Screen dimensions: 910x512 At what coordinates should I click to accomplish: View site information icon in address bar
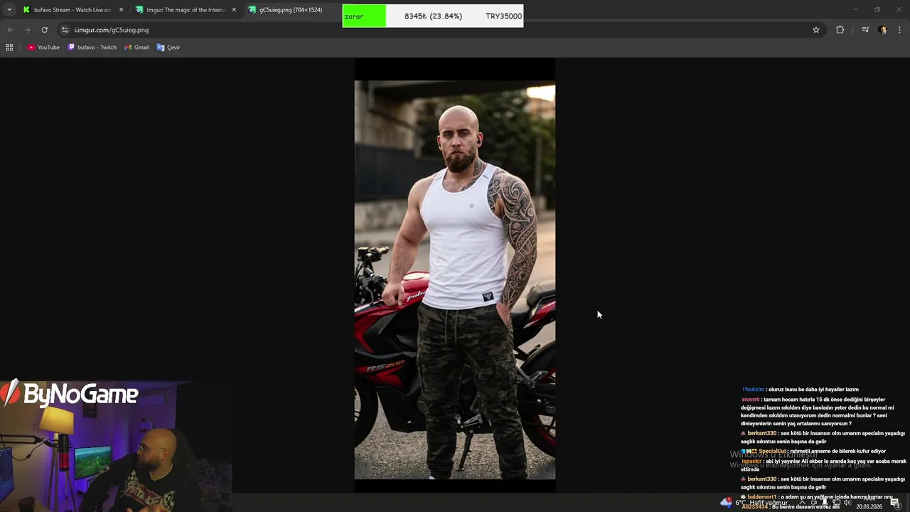65,30
